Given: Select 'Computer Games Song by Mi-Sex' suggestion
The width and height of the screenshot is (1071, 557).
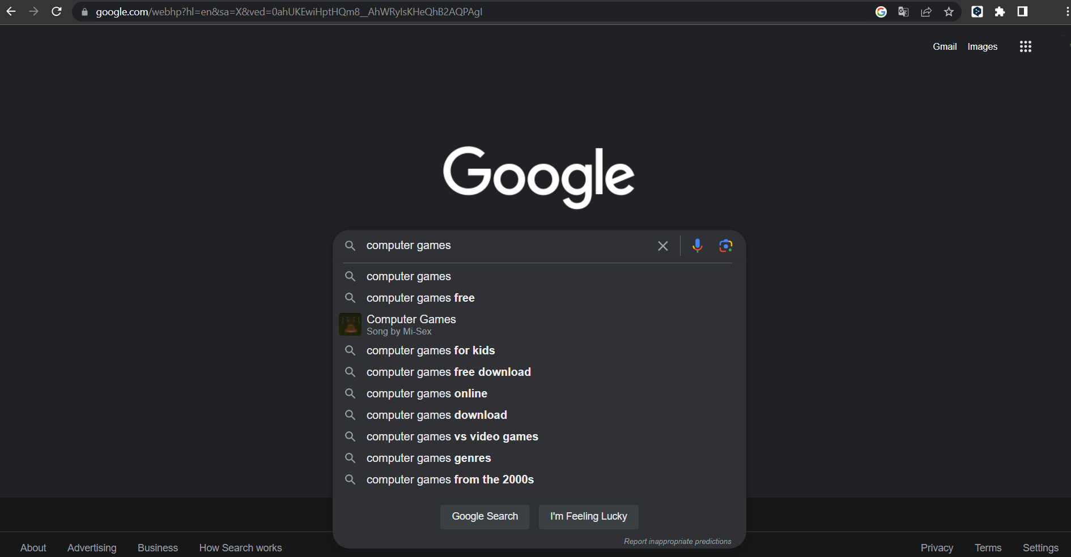Looking at the screenshot, I should 539,324.
